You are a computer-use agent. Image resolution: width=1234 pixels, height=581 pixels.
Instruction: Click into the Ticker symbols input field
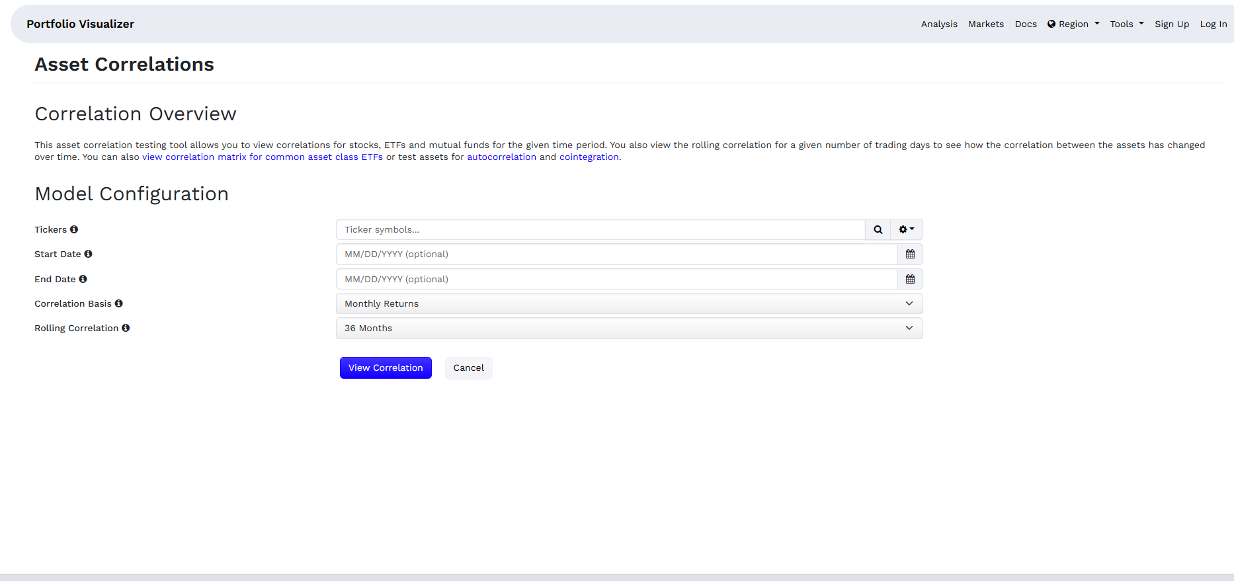(x=600, y=230)
